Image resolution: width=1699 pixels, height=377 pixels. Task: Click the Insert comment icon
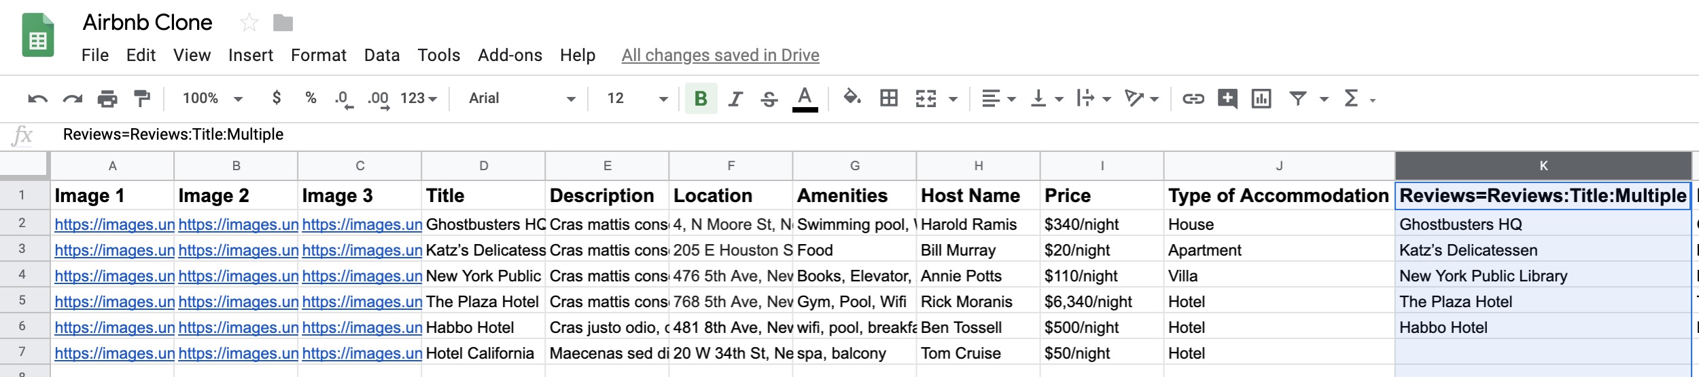coord(1227,99)
